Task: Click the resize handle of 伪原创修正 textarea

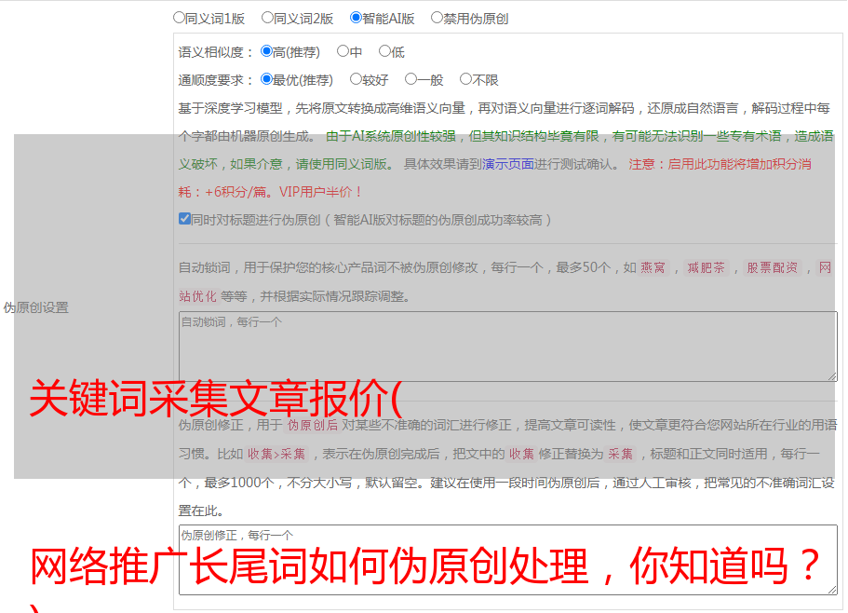Action: click(x=832, y=590)
